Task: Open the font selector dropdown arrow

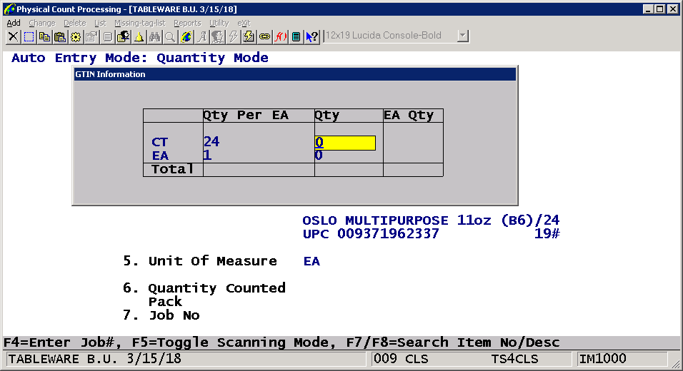Action: (462, 36)
